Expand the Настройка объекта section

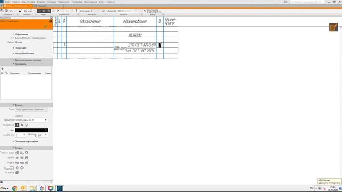coord(23,53)
